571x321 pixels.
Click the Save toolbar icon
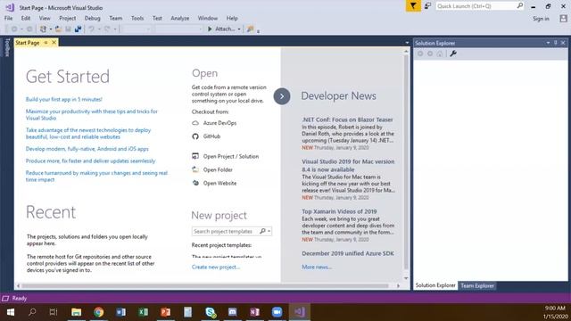(x=68, y=29)
